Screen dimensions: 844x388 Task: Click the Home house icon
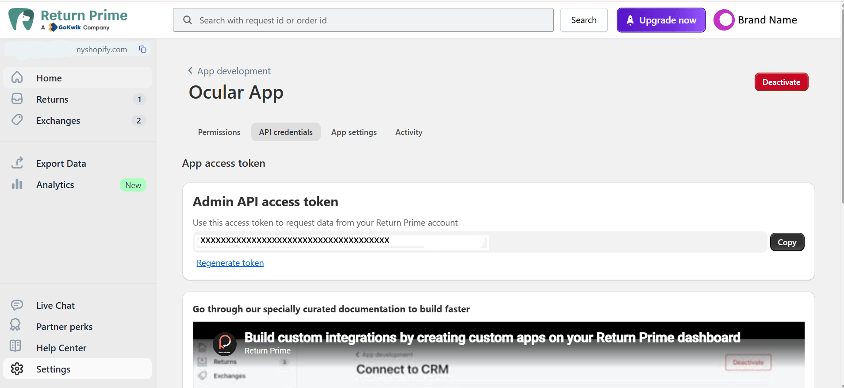17,77
